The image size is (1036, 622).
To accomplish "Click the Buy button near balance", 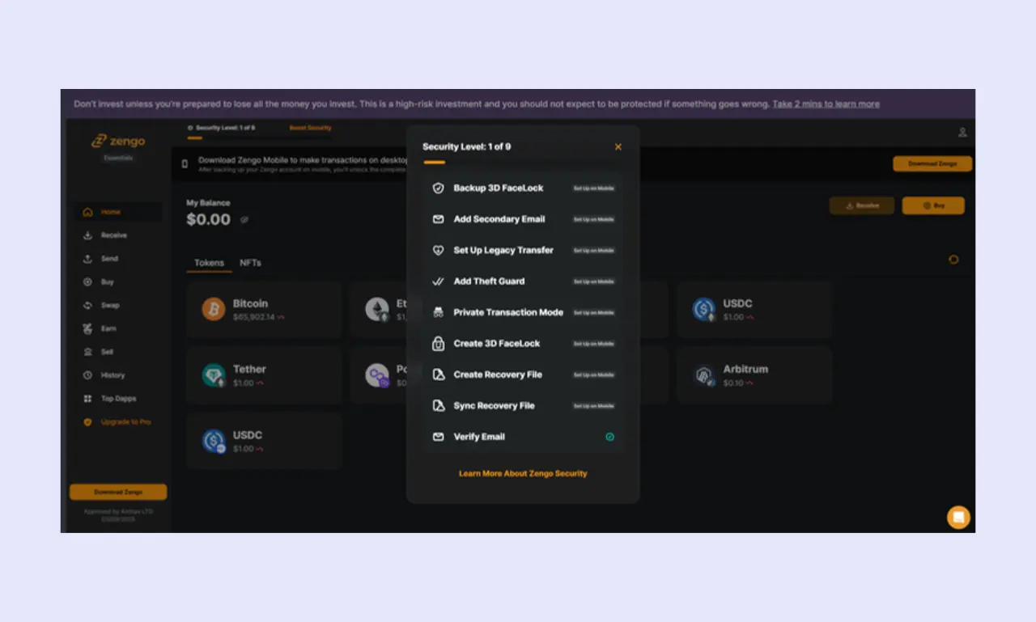I will pyautogui.click(x=933, y=205).
